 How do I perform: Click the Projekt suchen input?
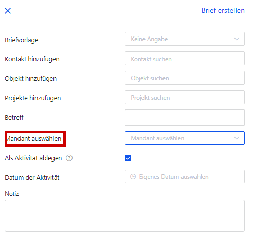click(185, 98)
